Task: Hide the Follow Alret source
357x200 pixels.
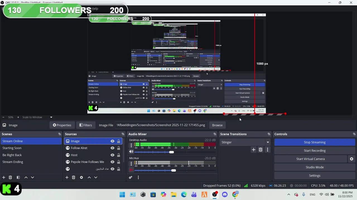Action: (x=112, y=148)
